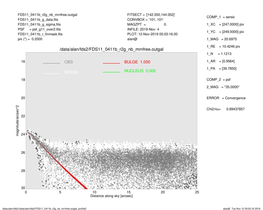Click the x-axis tick label 25
The image size is (263, 210).
[197, 192]
